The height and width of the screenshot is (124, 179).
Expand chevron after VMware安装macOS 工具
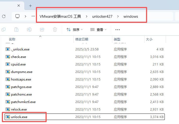87,16
